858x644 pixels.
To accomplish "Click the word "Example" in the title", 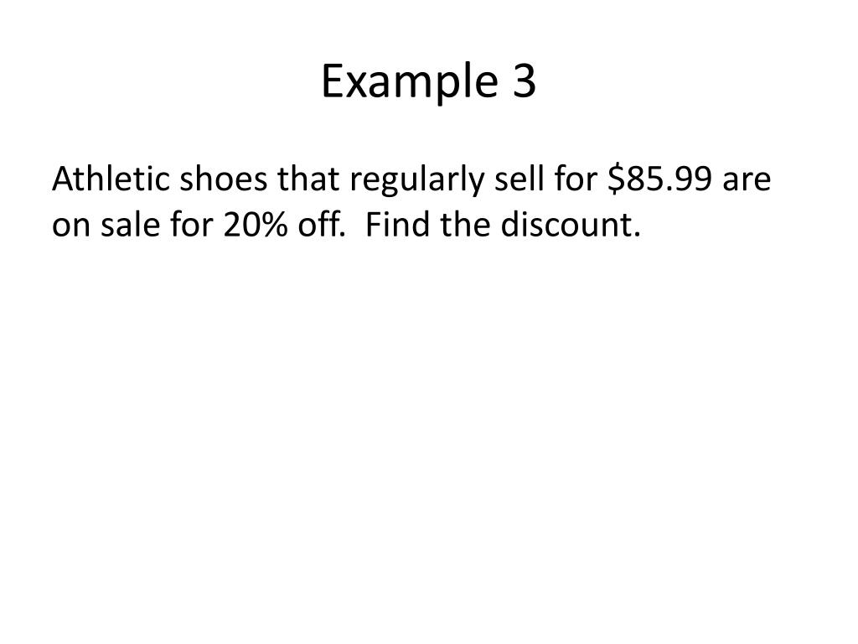I will [409, 82].
